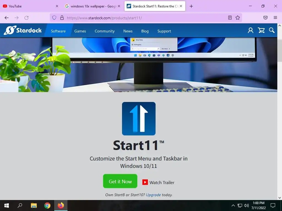The height and width of the screenshot is (211, 282).
Task: Open the Software menu
Action: (x=58, y=31)
